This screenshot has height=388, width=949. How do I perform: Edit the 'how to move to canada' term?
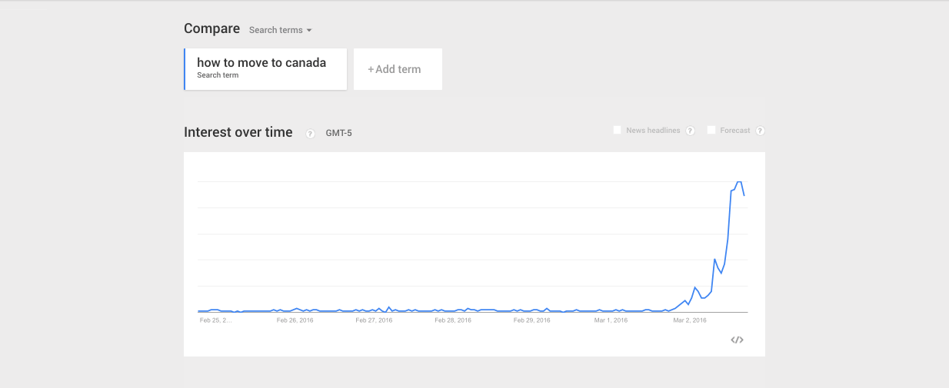(x=261, y=63)
